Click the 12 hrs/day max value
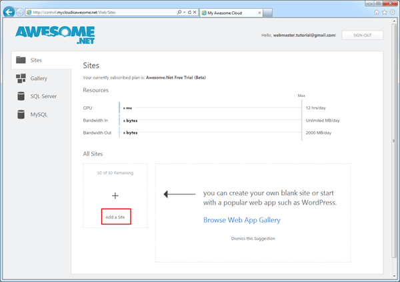 [x=316, y=108]
